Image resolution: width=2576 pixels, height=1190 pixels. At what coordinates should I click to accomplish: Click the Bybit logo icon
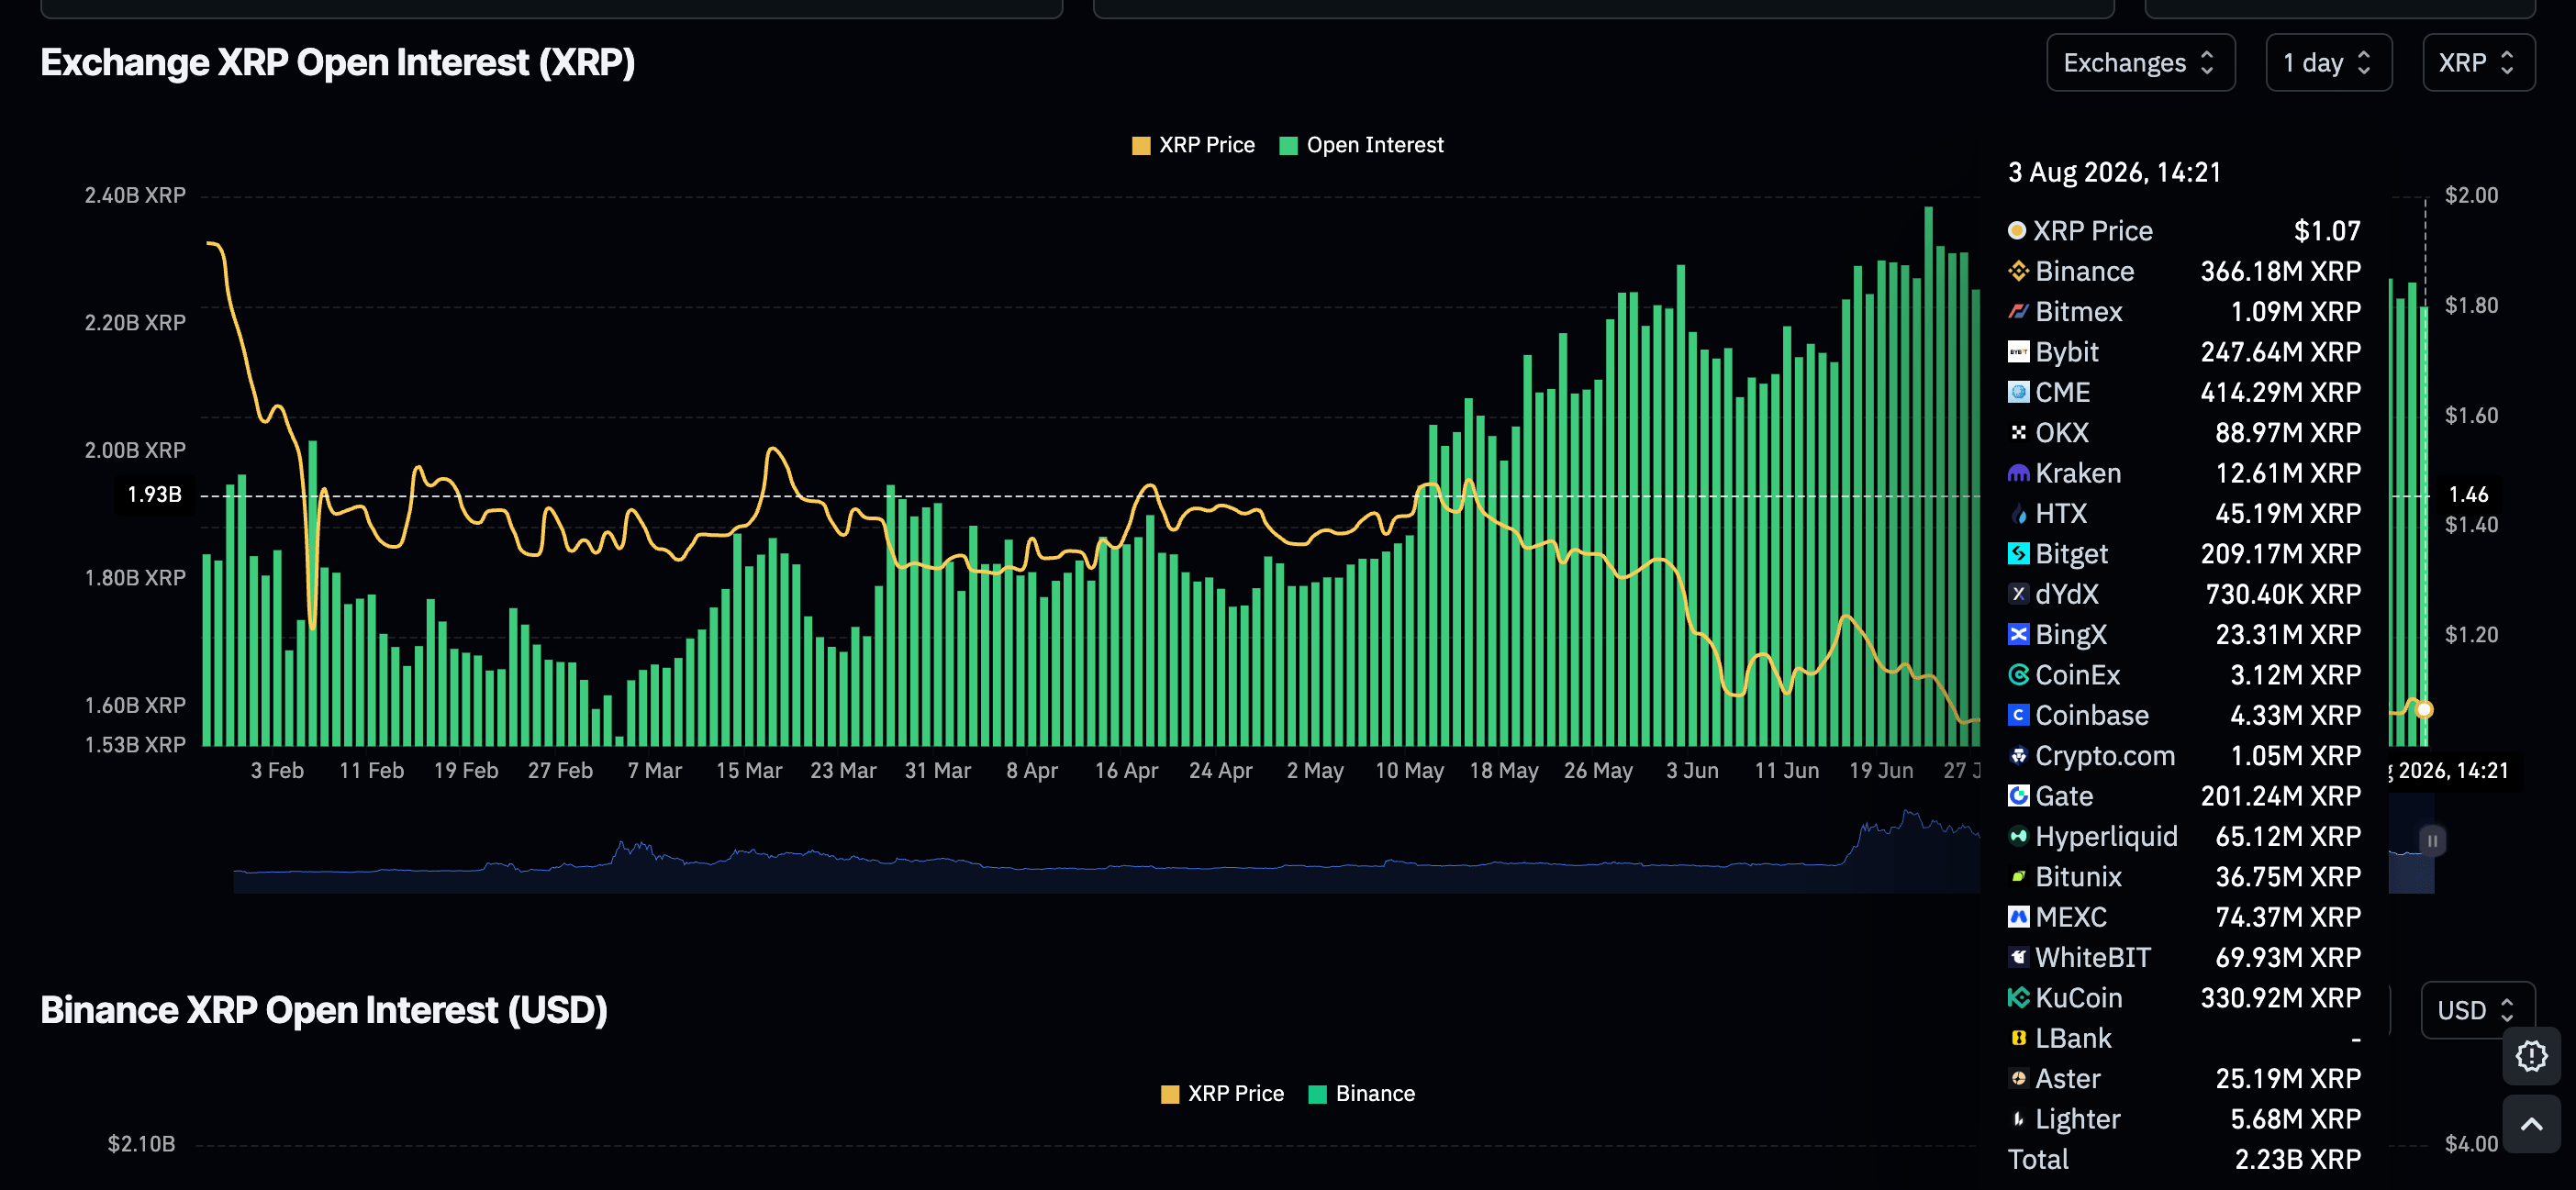coord(2018,352)
